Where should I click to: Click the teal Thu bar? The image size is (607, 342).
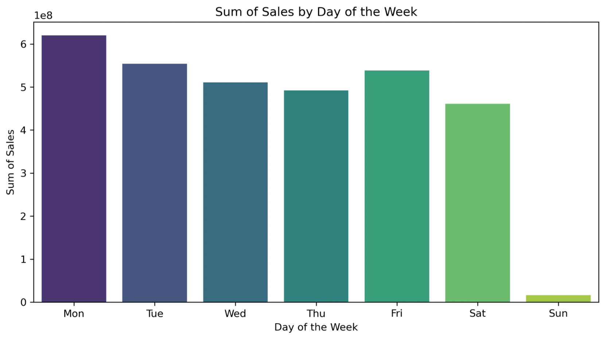pyautogui.click(x=316, y=196)
